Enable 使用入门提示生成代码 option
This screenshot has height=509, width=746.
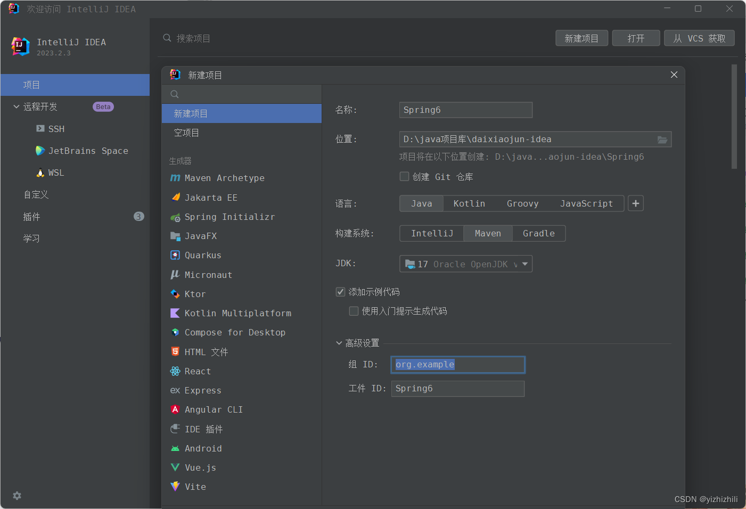pos(354,311)
